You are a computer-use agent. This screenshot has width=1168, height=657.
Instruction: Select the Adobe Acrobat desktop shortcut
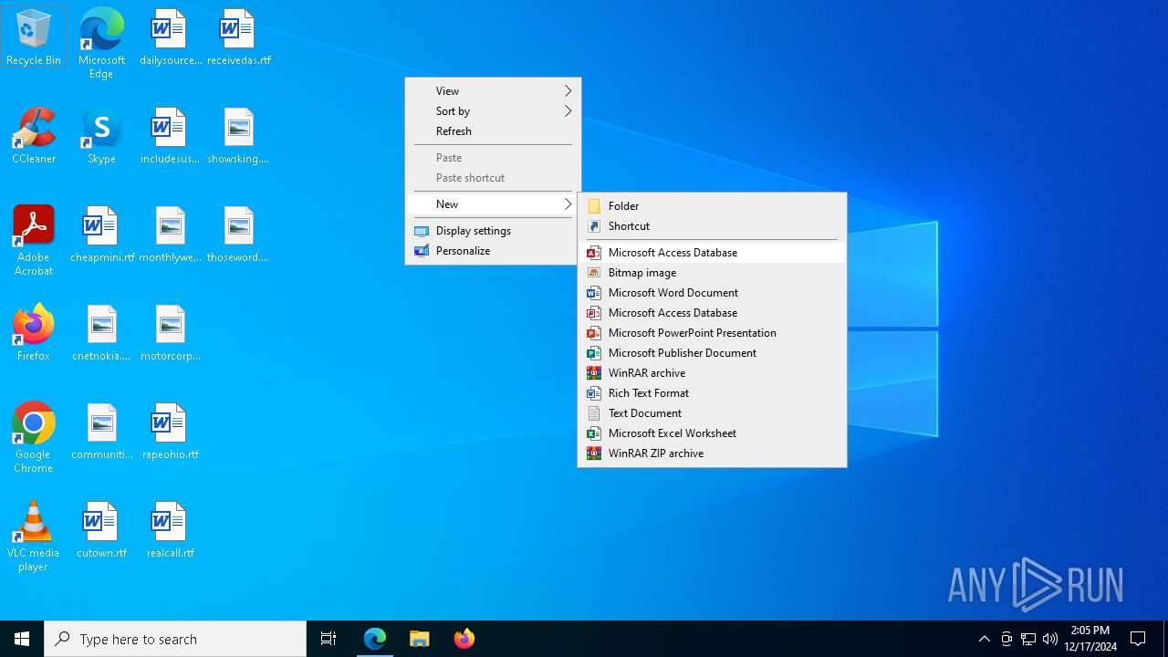coord(34,240)
